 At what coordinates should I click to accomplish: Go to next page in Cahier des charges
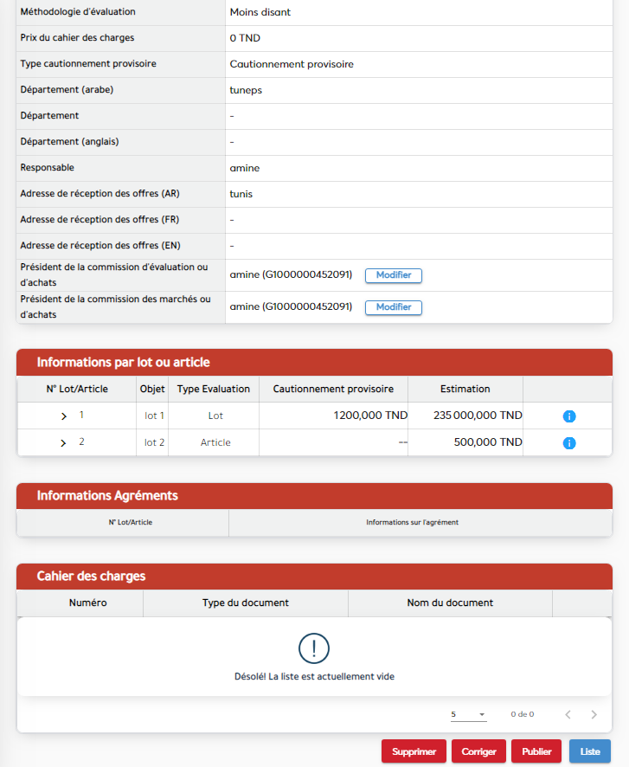[594, 715]
